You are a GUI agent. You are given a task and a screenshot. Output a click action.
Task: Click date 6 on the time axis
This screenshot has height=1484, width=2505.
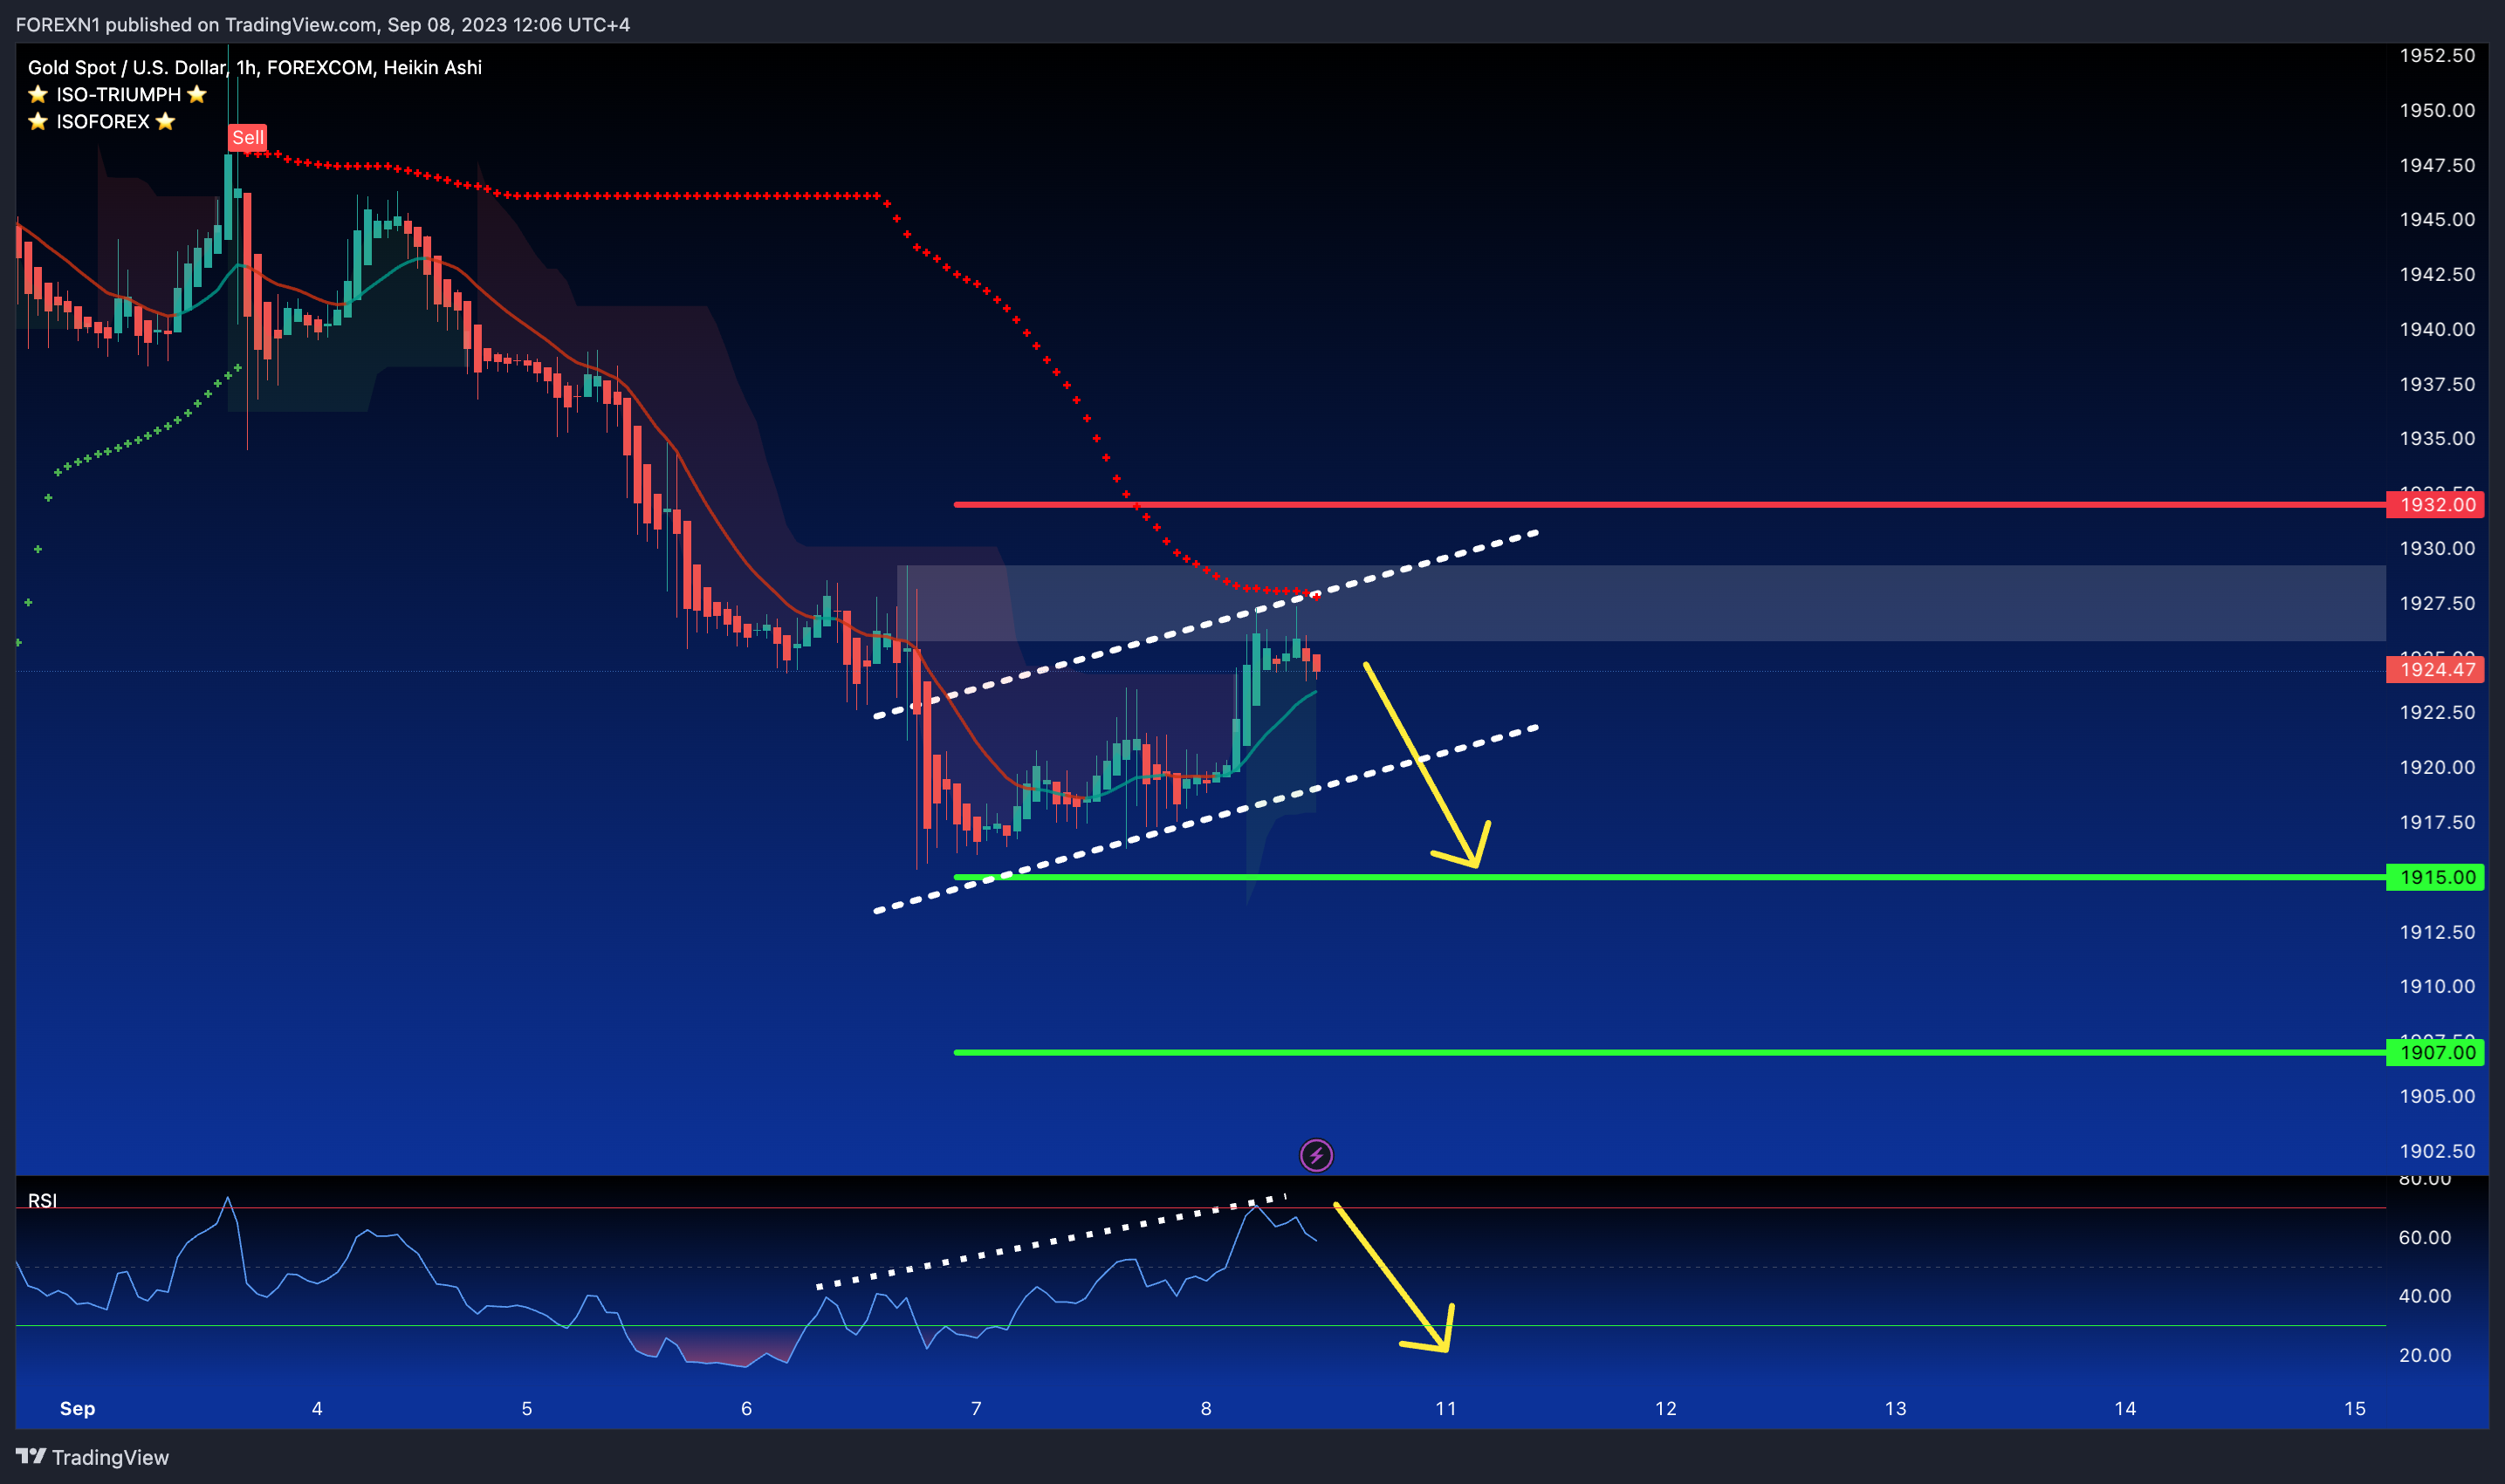[x=746, y=1409]
